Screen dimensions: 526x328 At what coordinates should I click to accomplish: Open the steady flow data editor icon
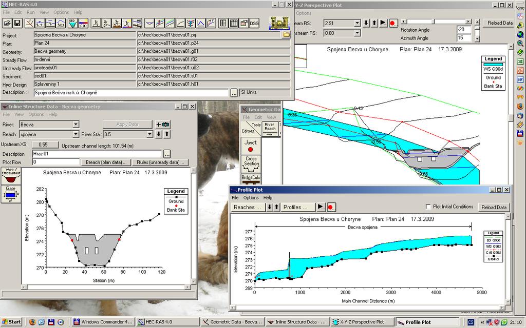(40, 23)
